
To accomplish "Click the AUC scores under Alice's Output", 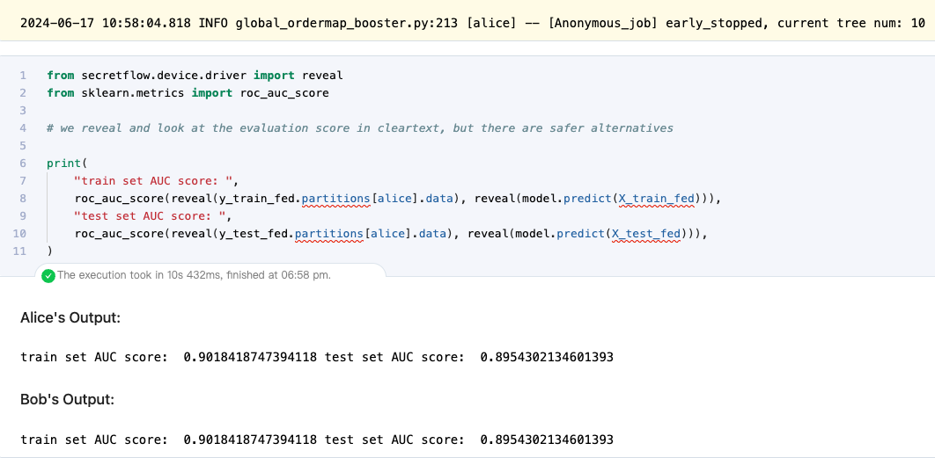I will click(x=317, y=358).
